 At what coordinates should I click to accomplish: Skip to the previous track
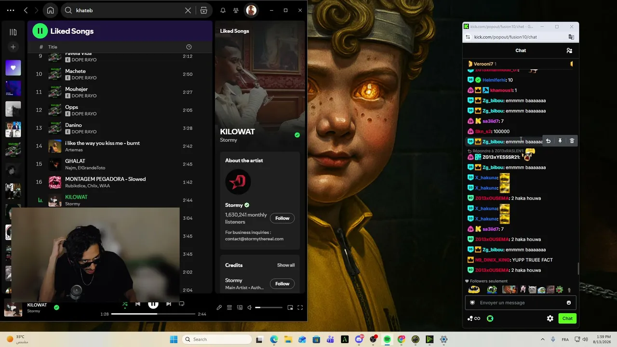tap(138, 304)
